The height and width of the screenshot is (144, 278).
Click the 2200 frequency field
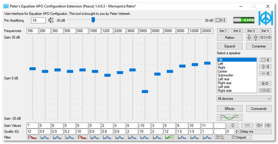click(x=120, y=31)
